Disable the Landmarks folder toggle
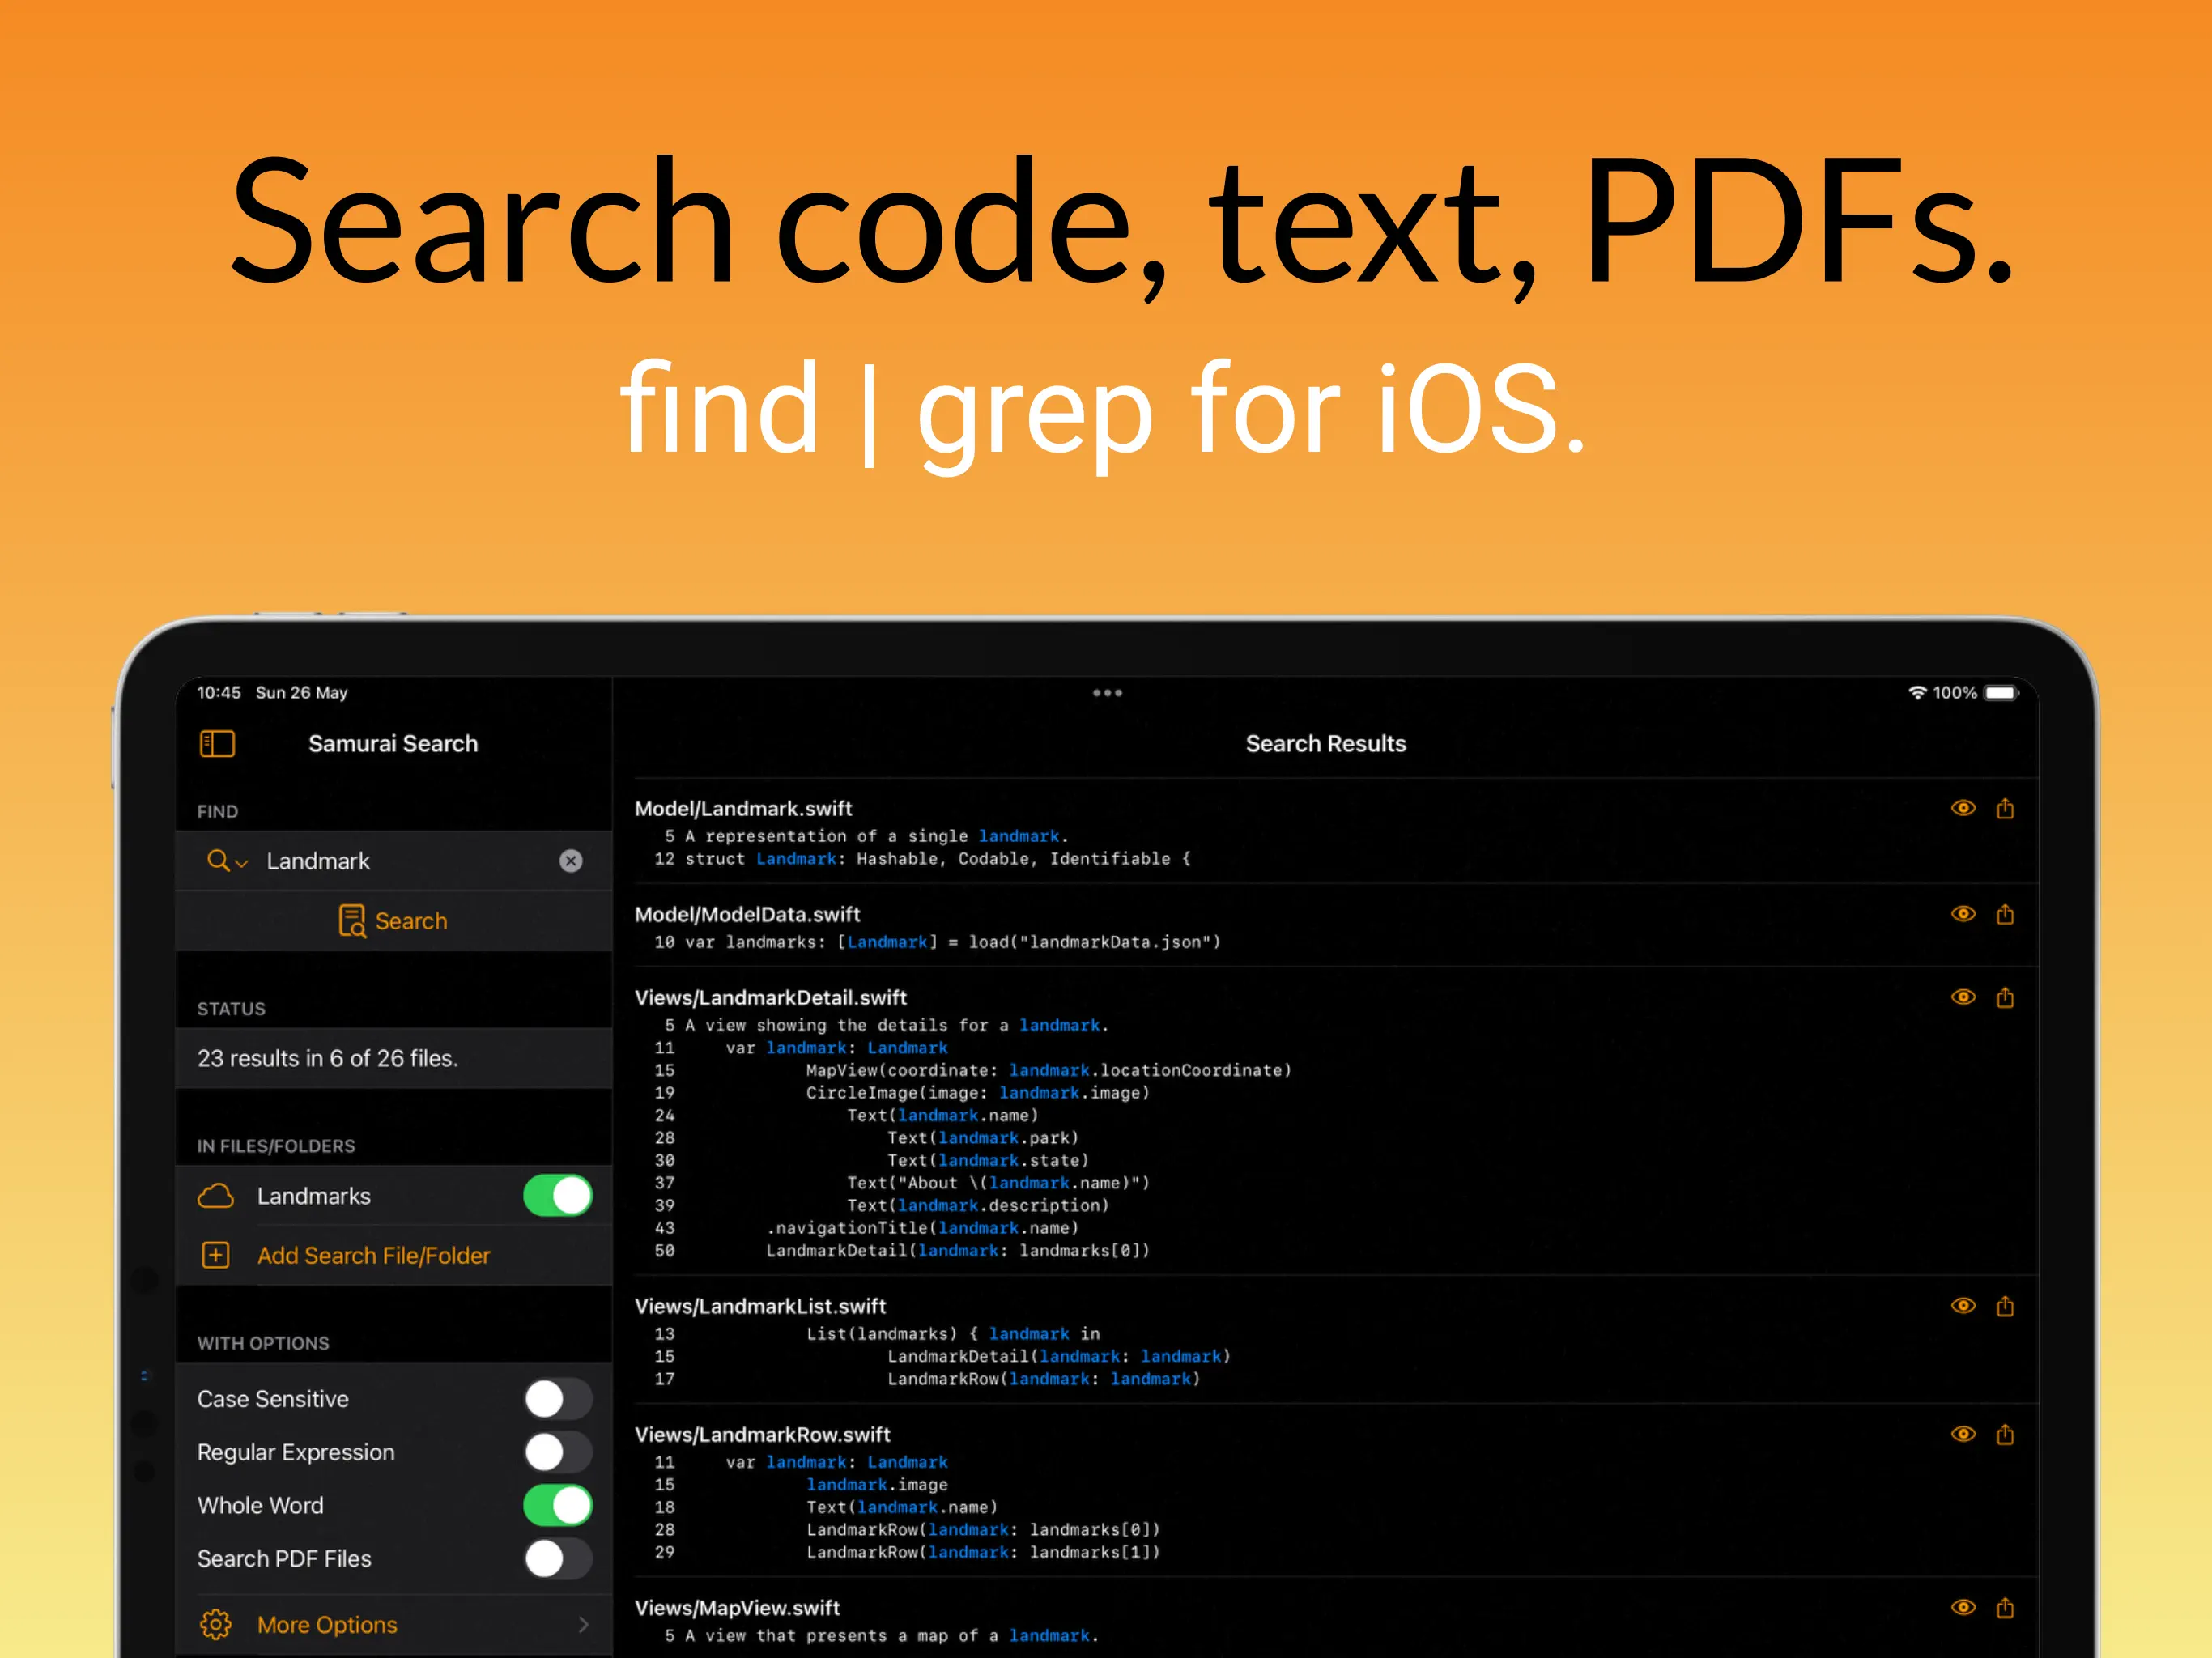Image resolution: width=2212 pixels, height=1658 pixels. tap(557, 1196)
